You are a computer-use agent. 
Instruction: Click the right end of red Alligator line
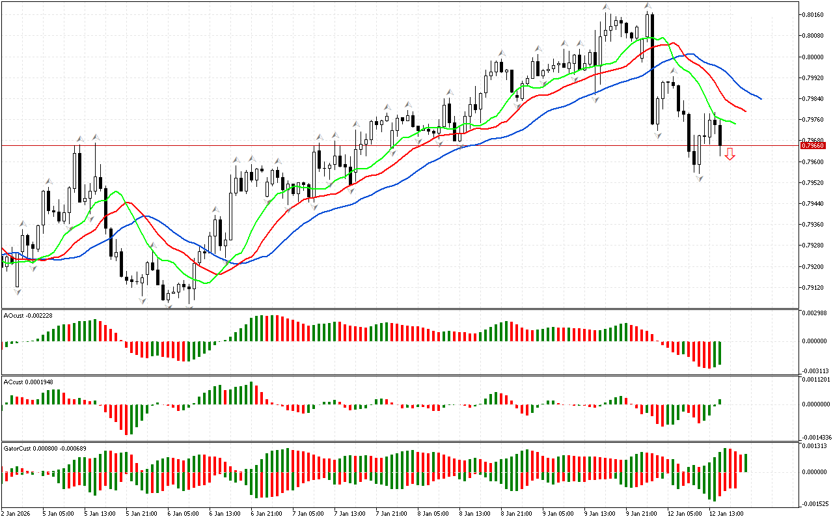click(x=745, y=111)
